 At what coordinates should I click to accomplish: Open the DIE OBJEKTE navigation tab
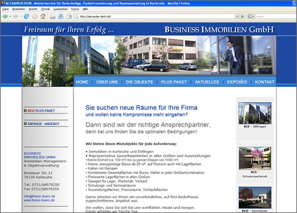coord(140,82)
